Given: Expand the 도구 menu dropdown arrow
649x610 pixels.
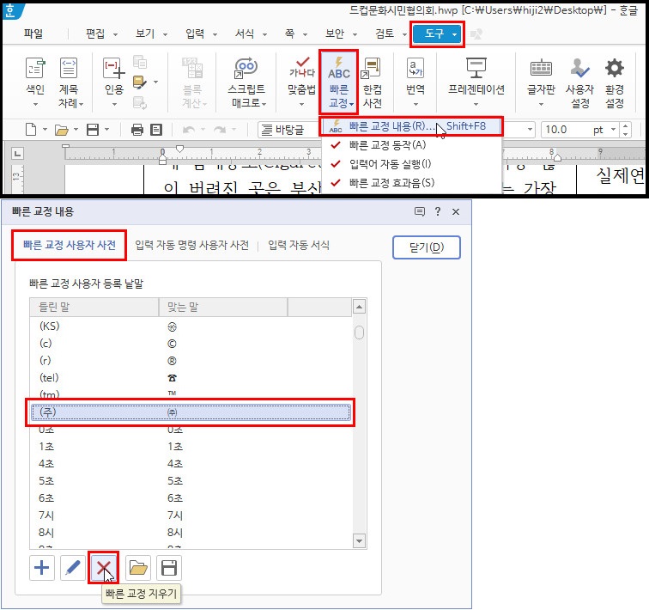Looking at the screenshot, I should (455, 34).
